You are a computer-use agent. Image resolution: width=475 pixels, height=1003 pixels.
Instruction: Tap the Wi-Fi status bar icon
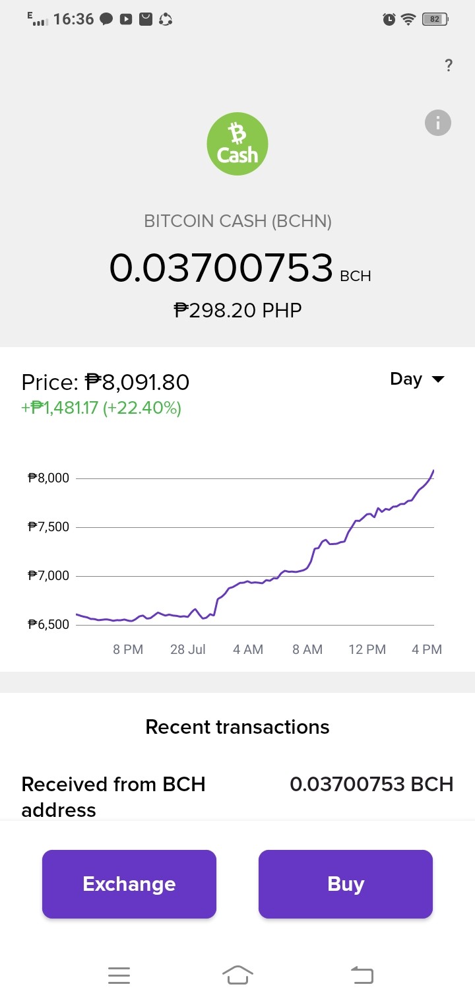pos(409,19)
